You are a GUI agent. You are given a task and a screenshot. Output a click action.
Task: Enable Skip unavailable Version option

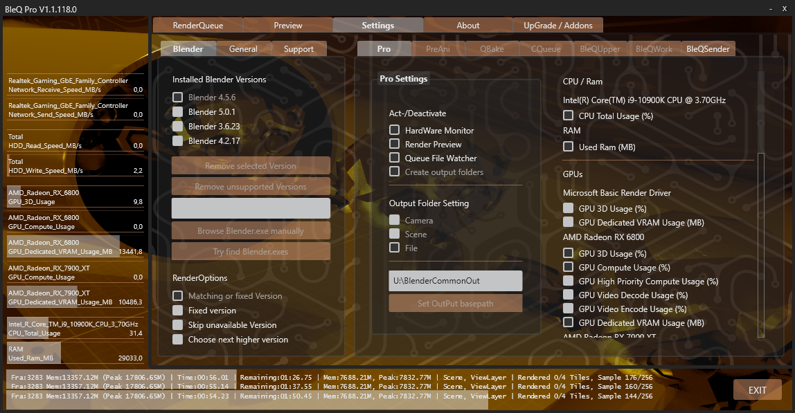click(177, 325)
